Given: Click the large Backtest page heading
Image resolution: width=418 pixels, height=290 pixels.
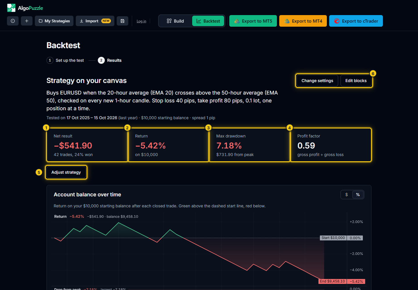Looking at the screenshot, I should (63, 45).
